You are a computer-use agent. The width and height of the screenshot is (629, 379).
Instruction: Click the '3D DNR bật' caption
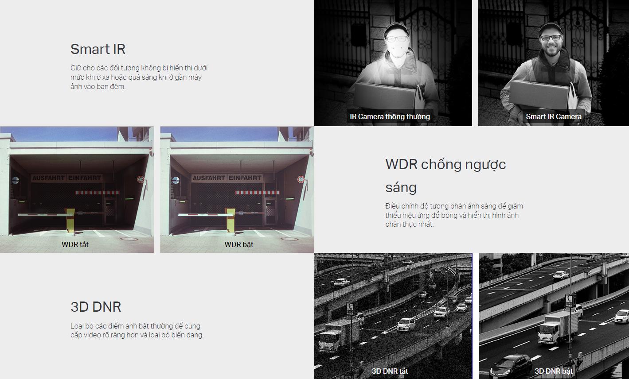pyautogui.click(x=553, y=371)
